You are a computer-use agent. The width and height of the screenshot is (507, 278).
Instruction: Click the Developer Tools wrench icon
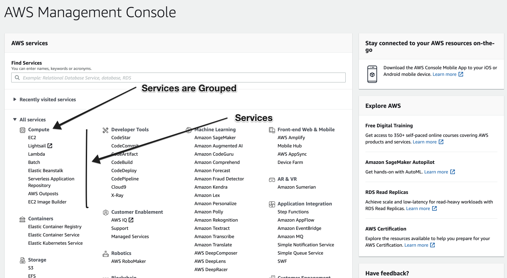pos(106,130)
